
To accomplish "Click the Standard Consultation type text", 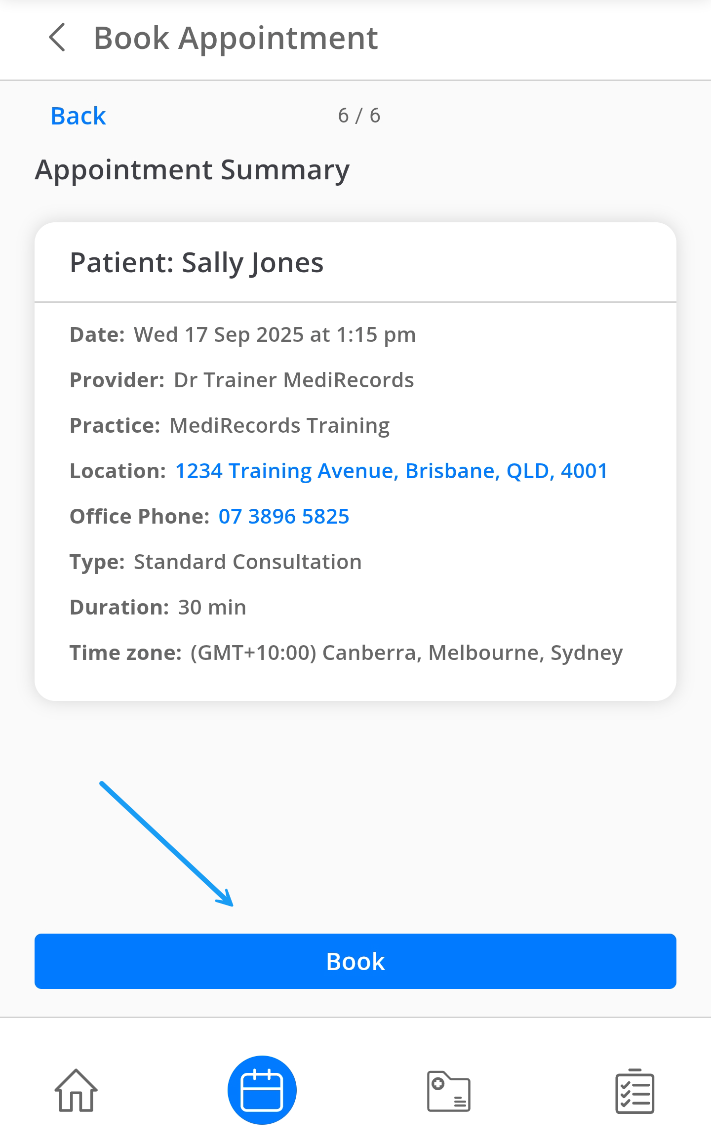I will 247,562.
